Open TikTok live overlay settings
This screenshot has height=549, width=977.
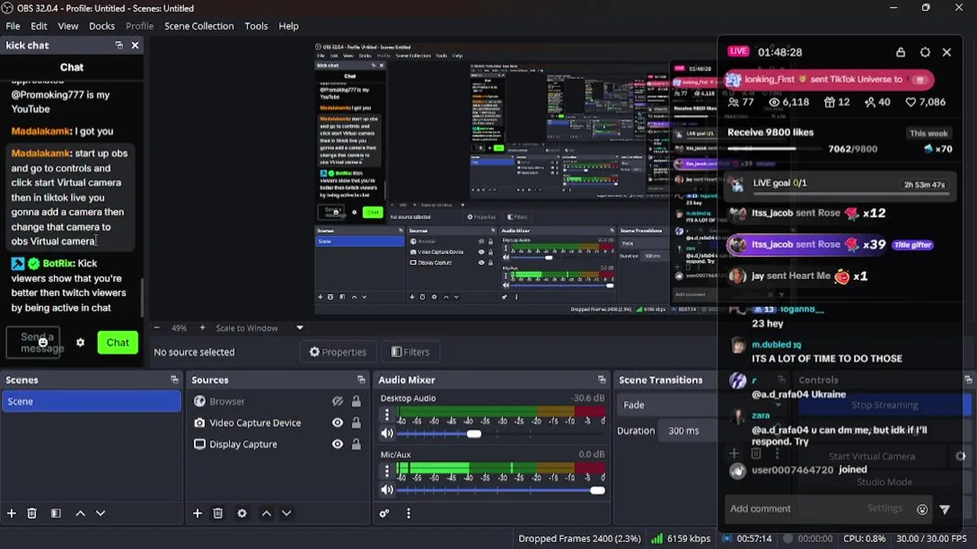925,52
